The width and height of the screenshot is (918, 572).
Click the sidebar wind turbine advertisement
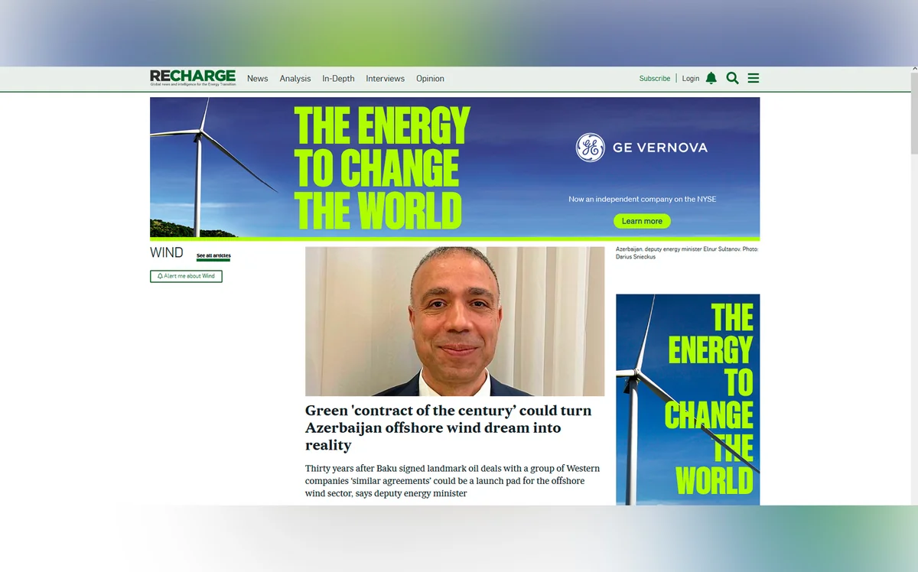coord(688,399)
